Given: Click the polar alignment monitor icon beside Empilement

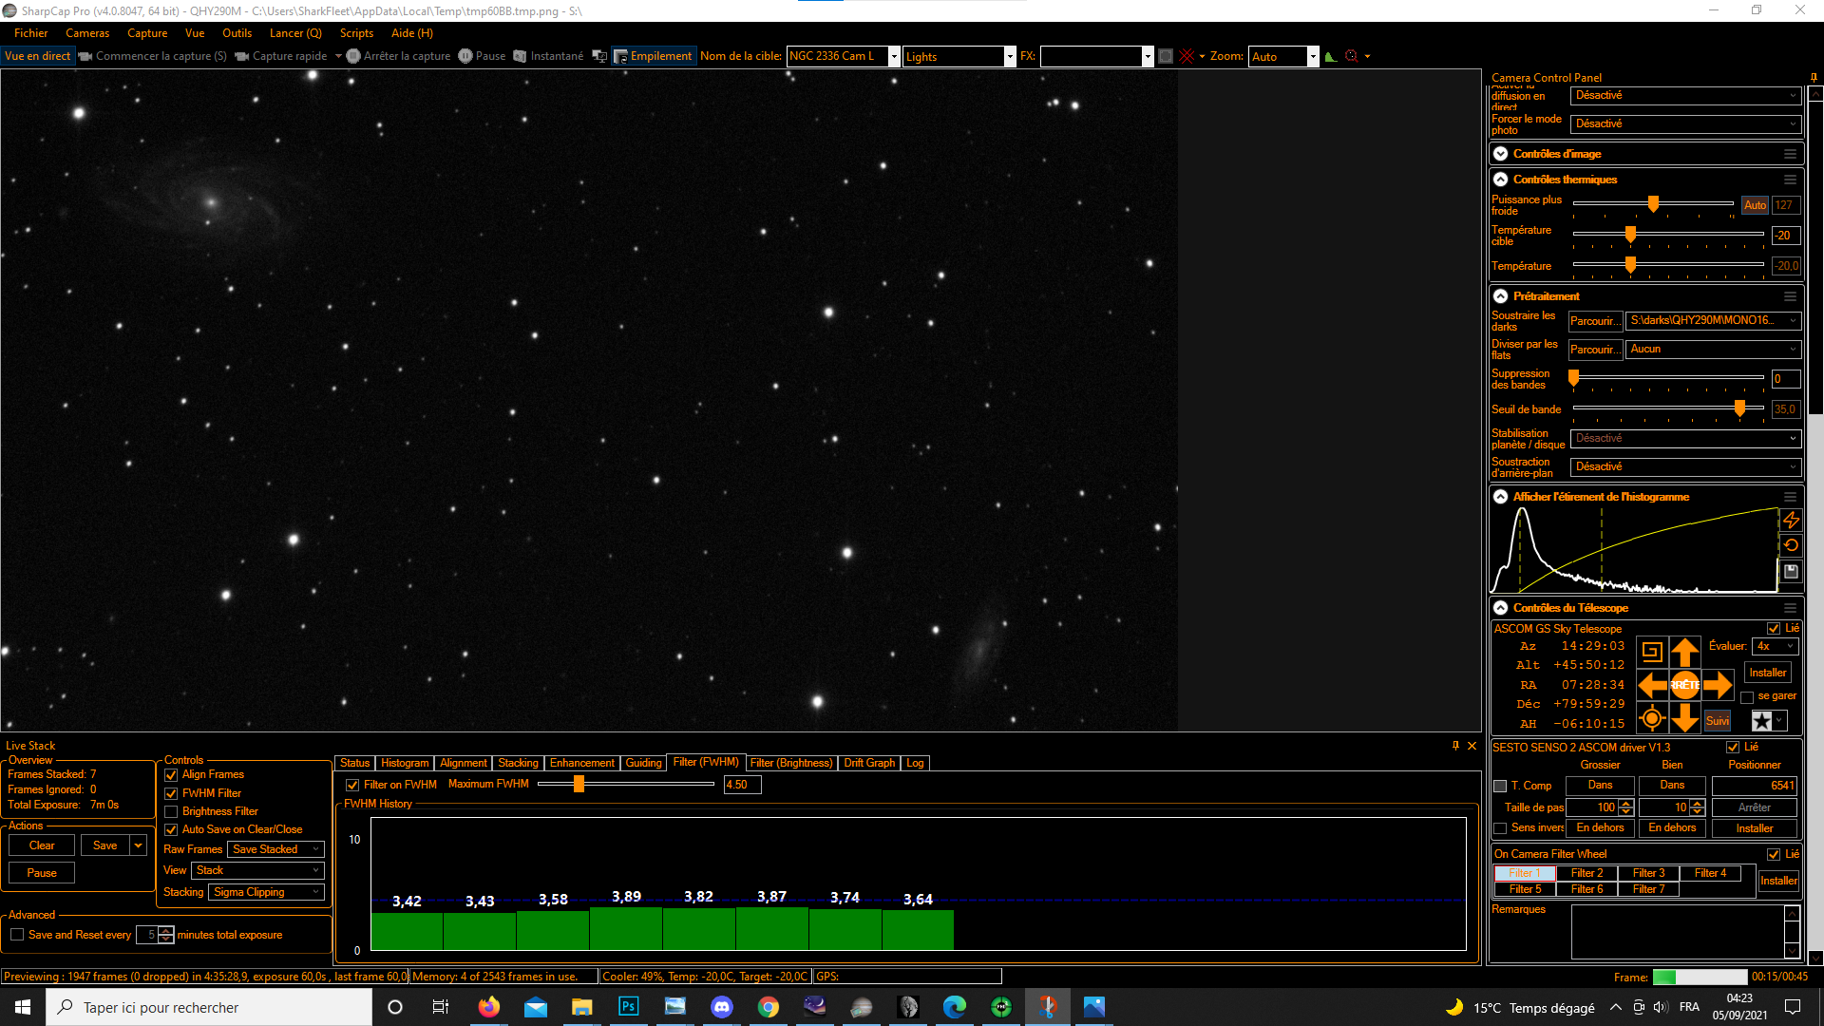Looking at the screenshot, I should click(599, 56).
